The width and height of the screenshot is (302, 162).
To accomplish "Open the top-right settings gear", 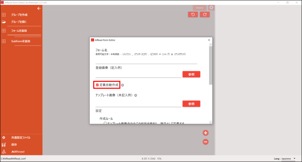I will [x=211, y=7].
